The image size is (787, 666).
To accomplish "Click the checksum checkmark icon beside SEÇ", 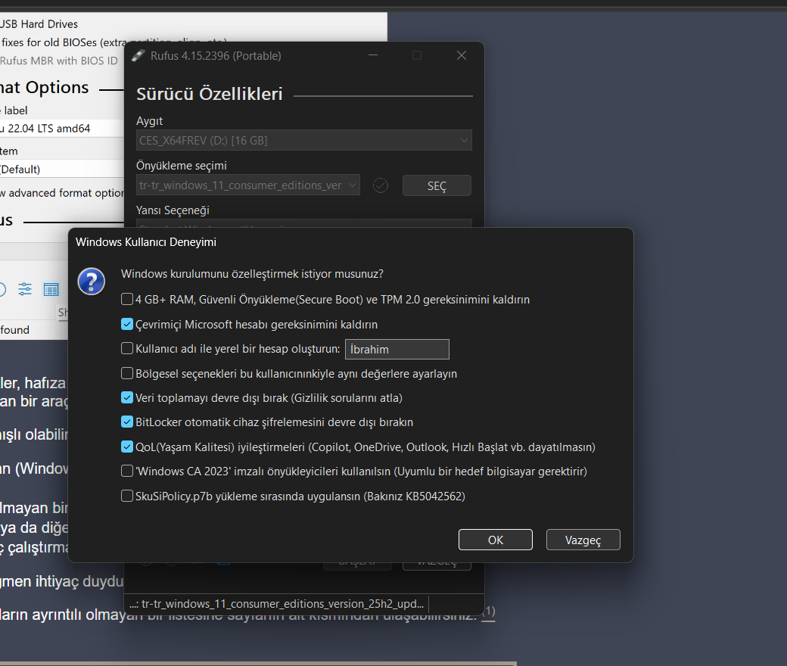I will pyautogui.click(x=381, y=185).
